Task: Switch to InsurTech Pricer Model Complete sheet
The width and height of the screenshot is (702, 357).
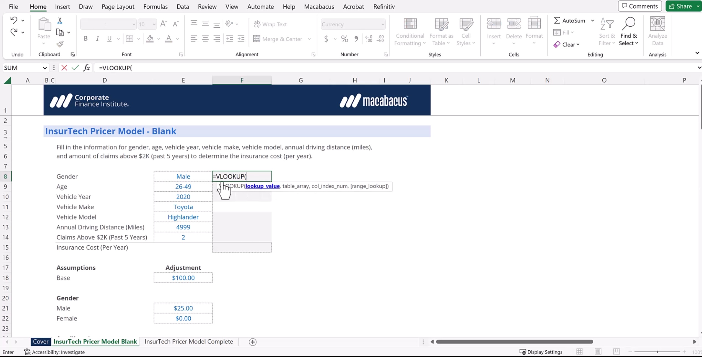Action: click(x=189, y=342)
